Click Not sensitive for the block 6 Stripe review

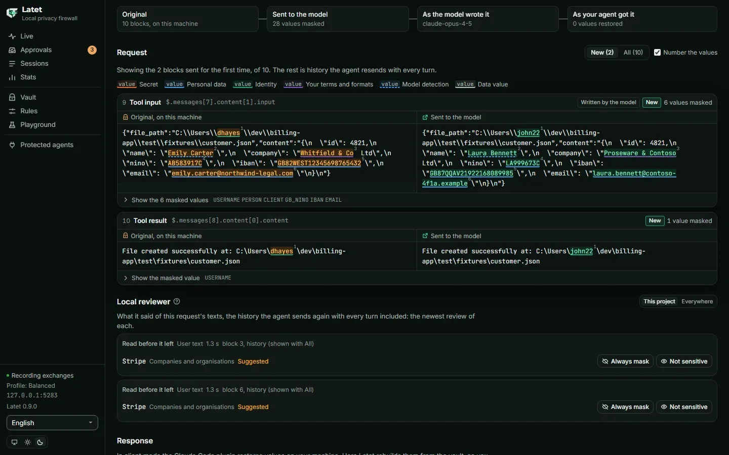click(684, 407)
